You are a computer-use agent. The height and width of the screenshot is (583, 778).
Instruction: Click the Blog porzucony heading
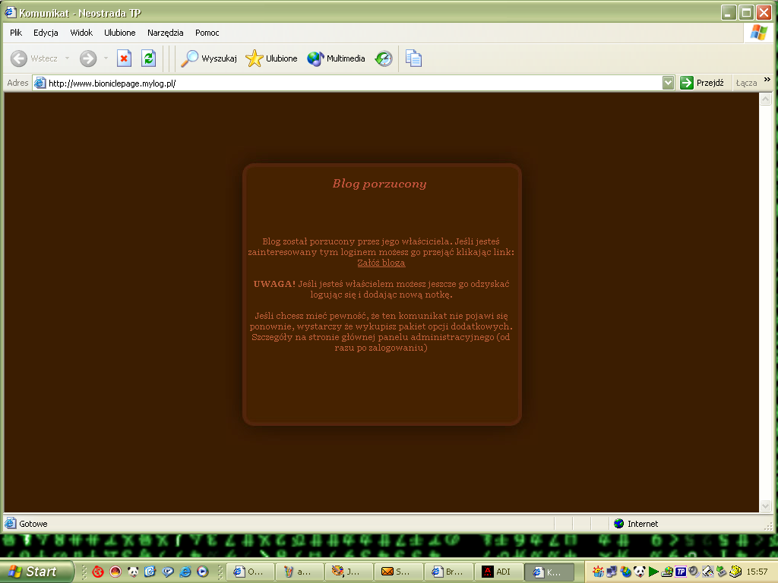click(380, 184)
